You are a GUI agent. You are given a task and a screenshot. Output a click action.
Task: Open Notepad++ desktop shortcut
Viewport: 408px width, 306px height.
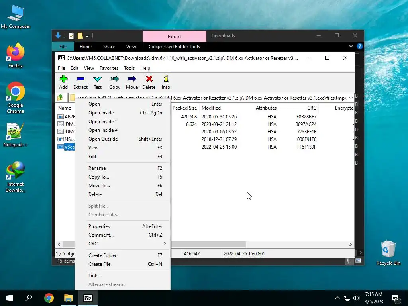click(16, 135)
